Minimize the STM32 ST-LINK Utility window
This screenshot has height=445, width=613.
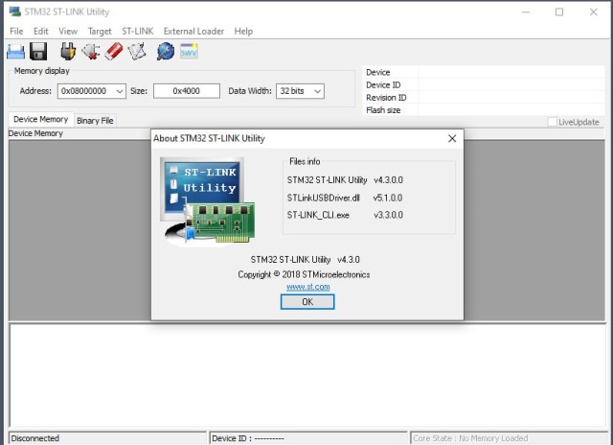click(x=526, y=12)
